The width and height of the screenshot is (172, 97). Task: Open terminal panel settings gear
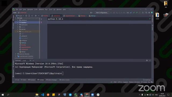click(147, 60)
